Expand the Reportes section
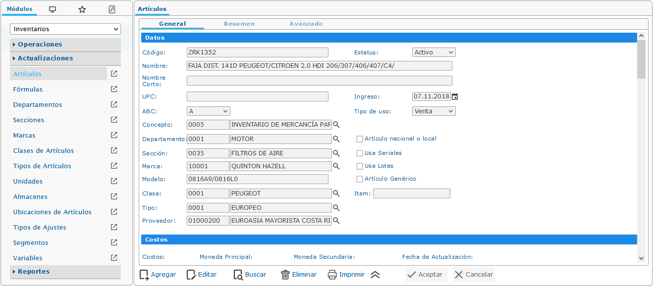 (65, 272)
